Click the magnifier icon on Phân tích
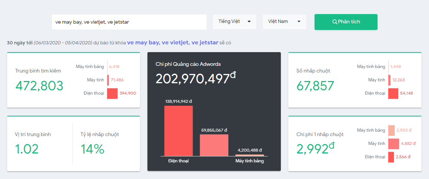 (x=334, y=22)
